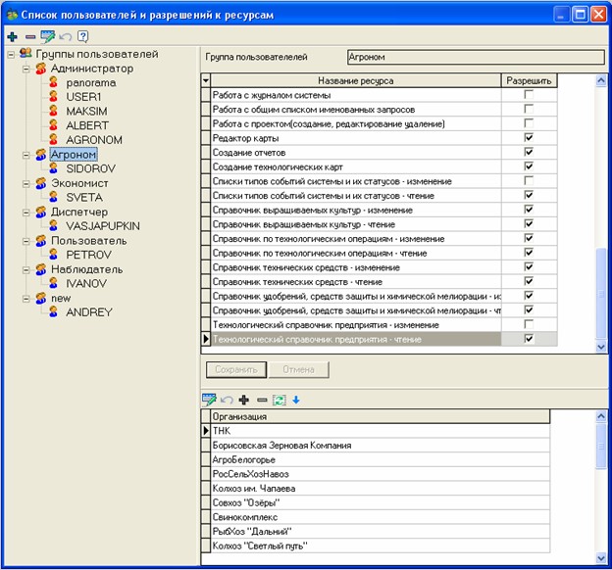Screen dimensions: 612x570
Task: Select user SIDOROV in the tree
Action: coord(87,168)
